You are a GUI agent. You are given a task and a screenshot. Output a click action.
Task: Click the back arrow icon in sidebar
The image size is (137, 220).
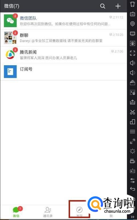click(x=132, y=189)
